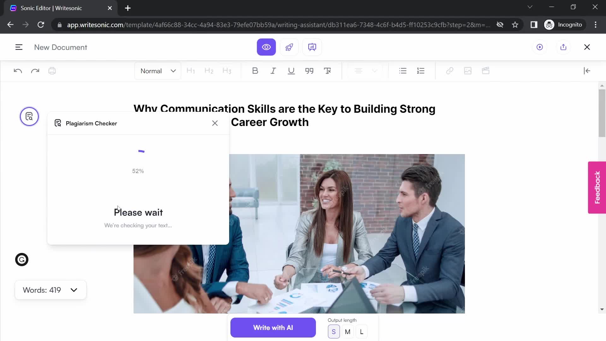Click the underline formatting icon
Viewport: 606px width, 341px height.
point(291,71)
